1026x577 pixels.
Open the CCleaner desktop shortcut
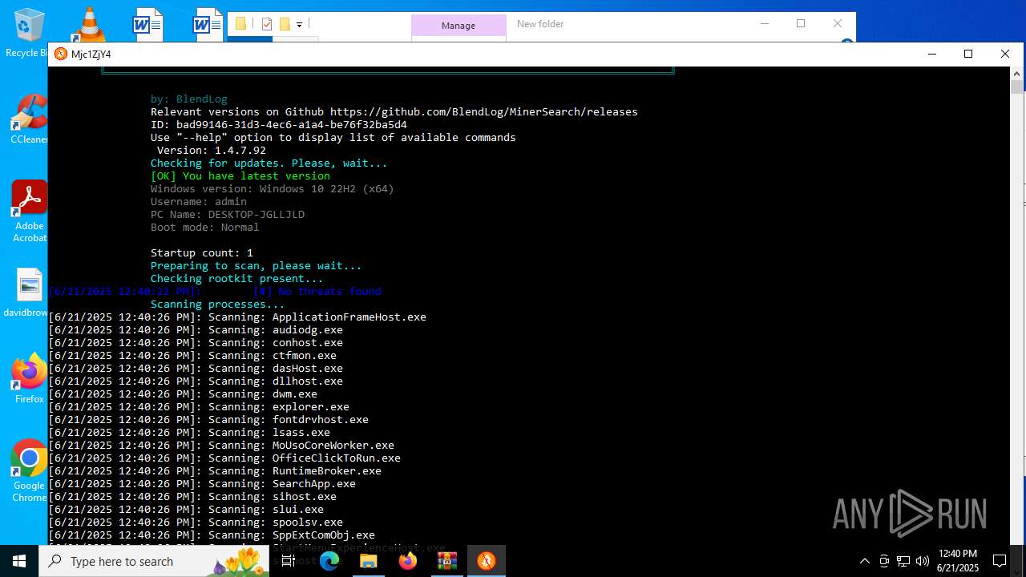30,119
